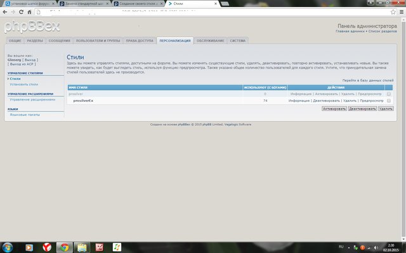Click the vertical page scrollbar
This screenshot has width=406, height=253.
[403, 129]
